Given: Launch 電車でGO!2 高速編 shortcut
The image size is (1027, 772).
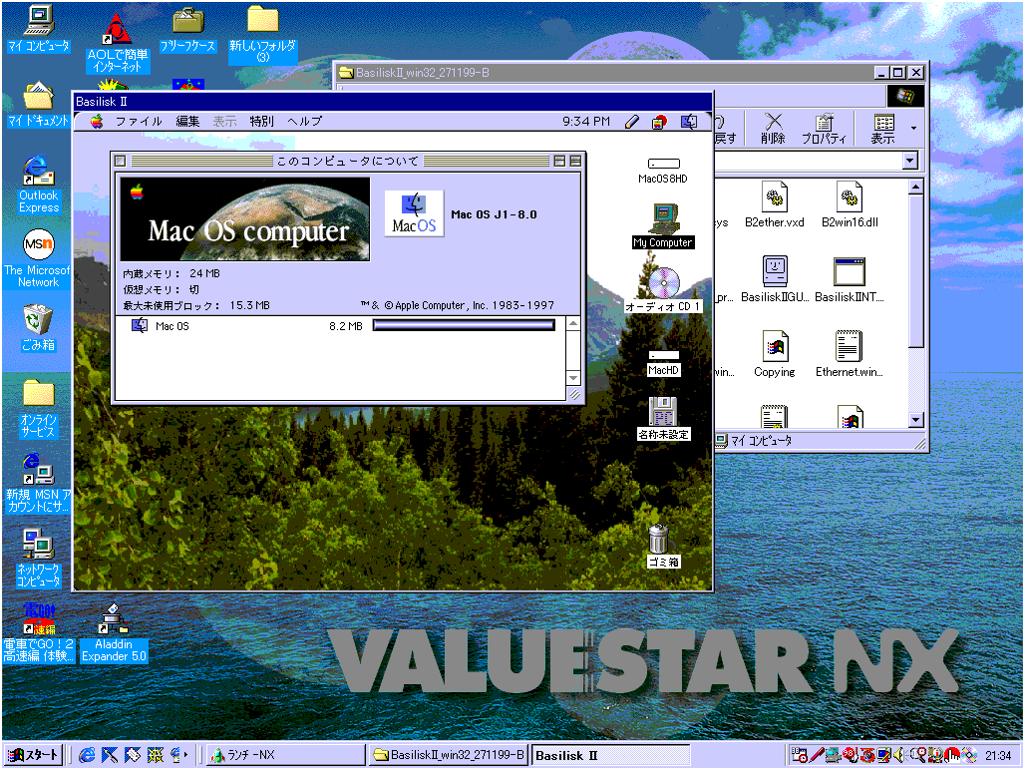Looking at the screenshot, I should coord(38,633).
